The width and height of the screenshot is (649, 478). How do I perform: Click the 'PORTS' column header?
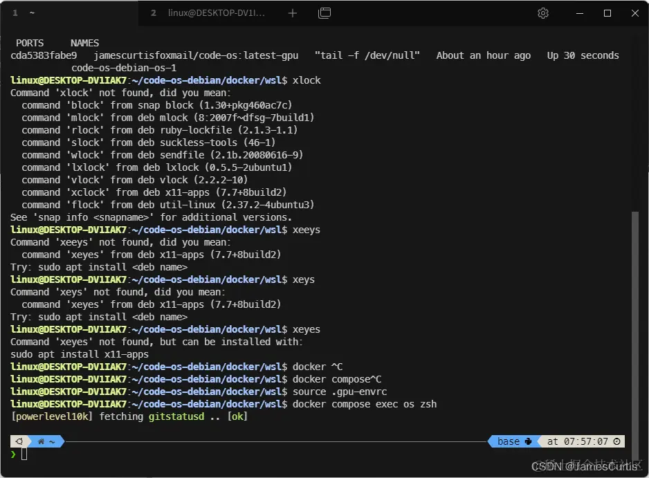click(x=30, y=43)
